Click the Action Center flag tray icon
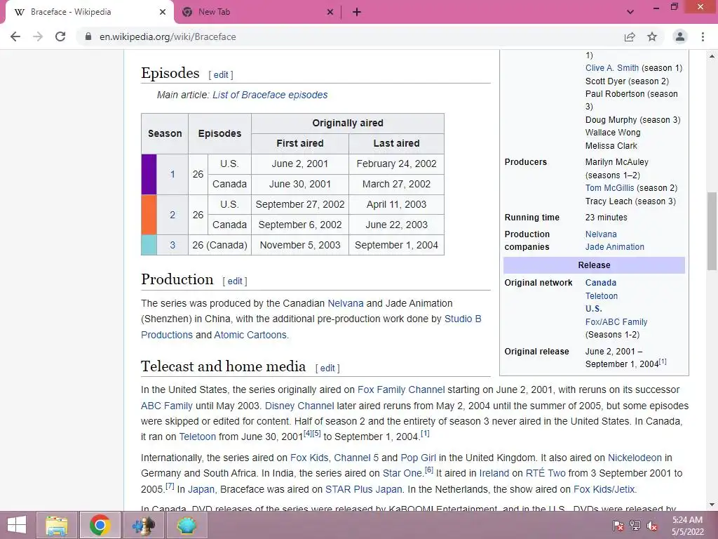The height and width of the screenshot is (539, 718). (x=618, y=526)
